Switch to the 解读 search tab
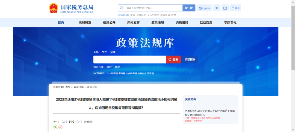Image resolution: width=295 pixels, height=132 pixels. point(113,52)
